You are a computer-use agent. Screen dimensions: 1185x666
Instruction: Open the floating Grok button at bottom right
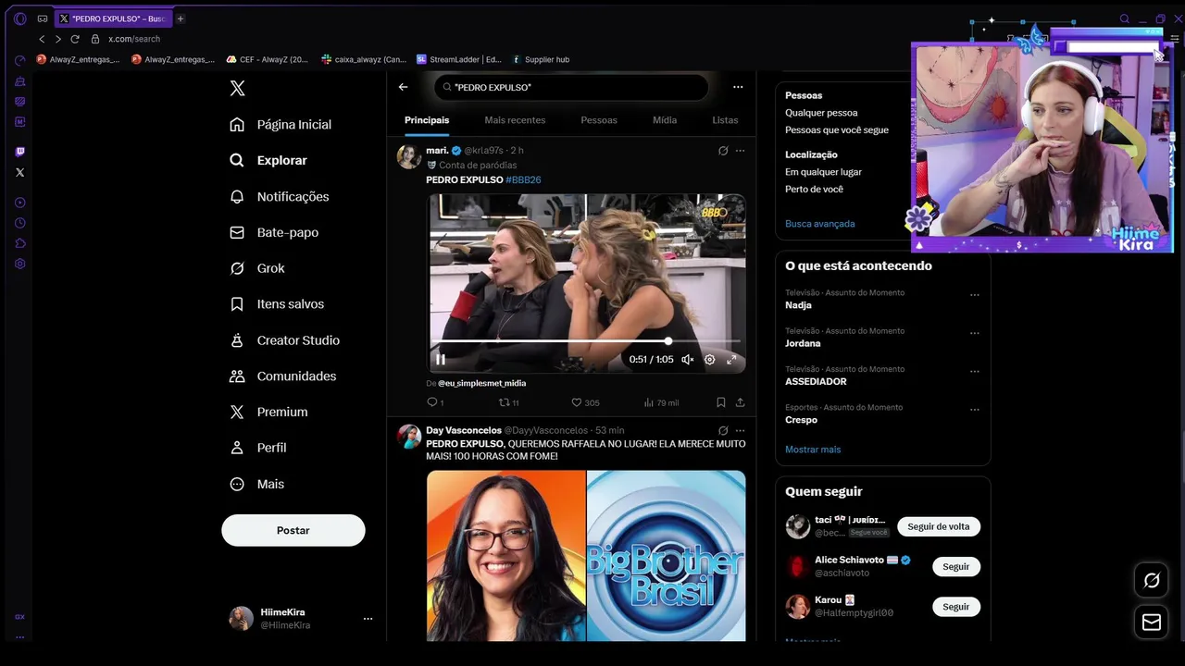tap(1152, 580)
